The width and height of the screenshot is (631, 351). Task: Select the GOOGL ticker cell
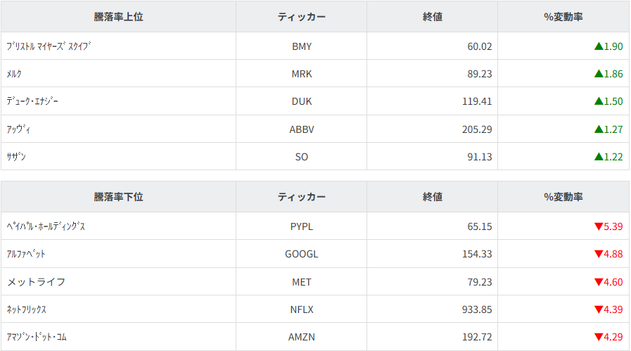coord(301,254)
